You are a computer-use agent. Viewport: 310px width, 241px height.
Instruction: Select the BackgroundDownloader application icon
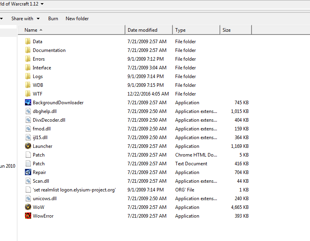(x=28, y=102)
